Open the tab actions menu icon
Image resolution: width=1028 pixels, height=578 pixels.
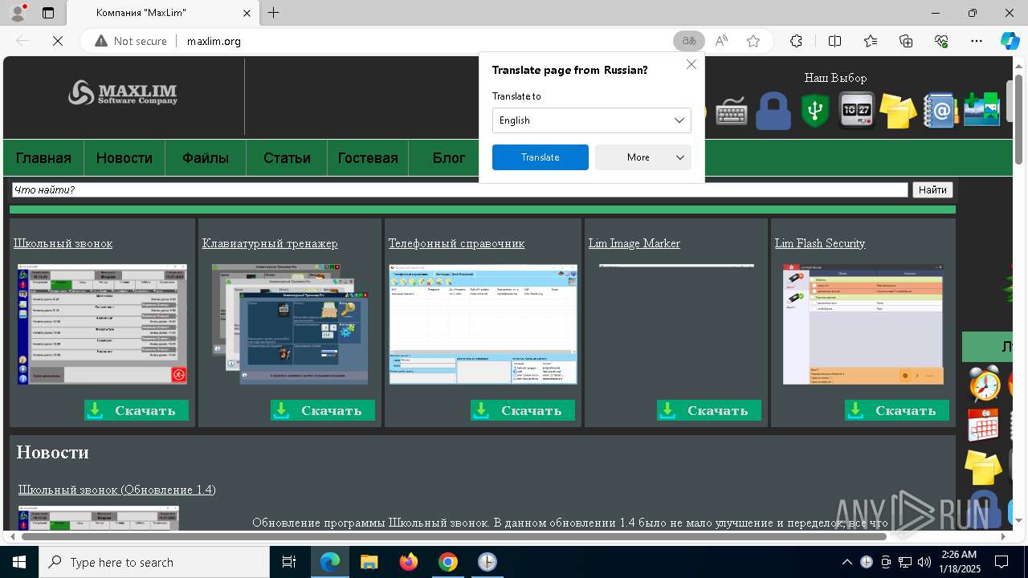(x=48, y=13)
